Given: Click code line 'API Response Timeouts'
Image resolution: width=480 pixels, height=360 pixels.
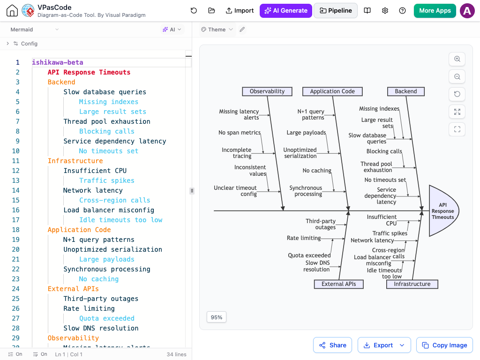Looking at the screenshot, I should click(89, 72).
